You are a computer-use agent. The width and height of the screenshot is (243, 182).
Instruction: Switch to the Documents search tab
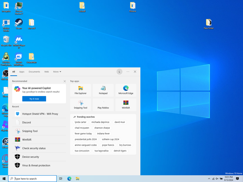(x=34, y=72)
